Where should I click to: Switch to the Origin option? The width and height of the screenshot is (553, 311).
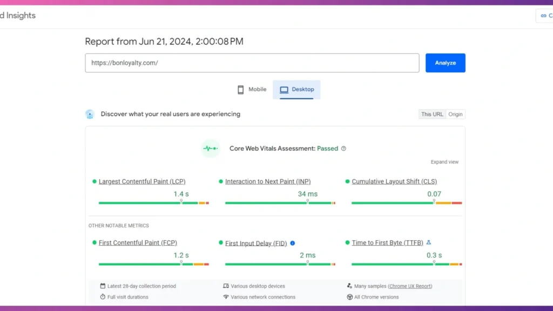pos(455,114)
